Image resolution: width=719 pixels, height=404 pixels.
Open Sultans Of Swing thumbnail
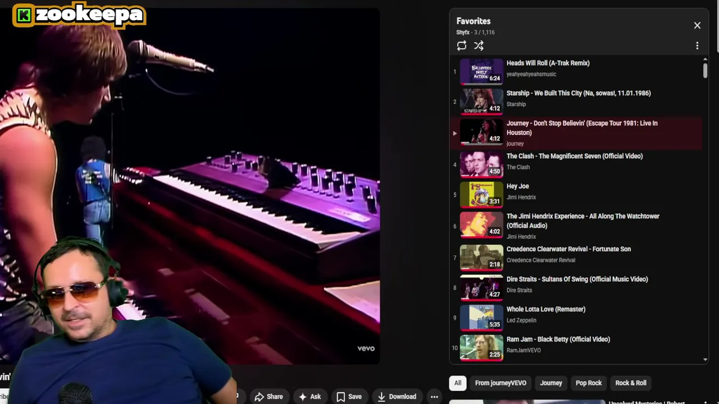[481, 287]
